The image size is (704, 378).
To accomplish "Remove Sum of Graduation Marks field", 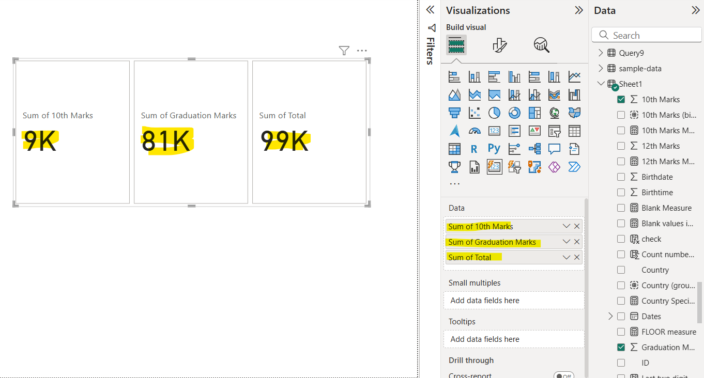I will pos(577,241).
